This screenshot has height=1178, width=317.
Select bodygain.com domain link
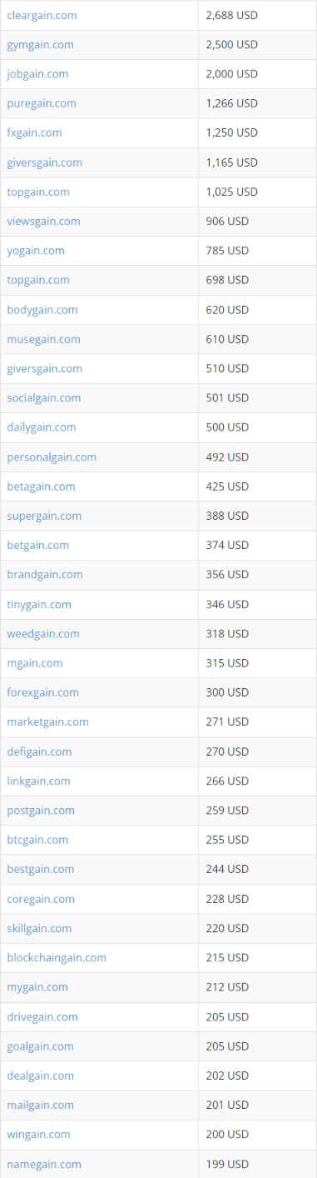[42, 309]
